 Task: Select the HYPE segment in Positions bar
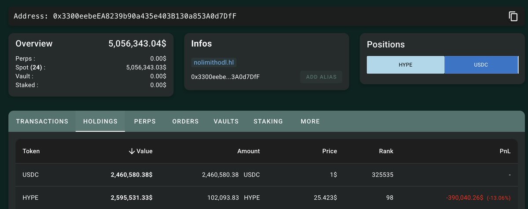pyautogui.click(x=405, y=65)
